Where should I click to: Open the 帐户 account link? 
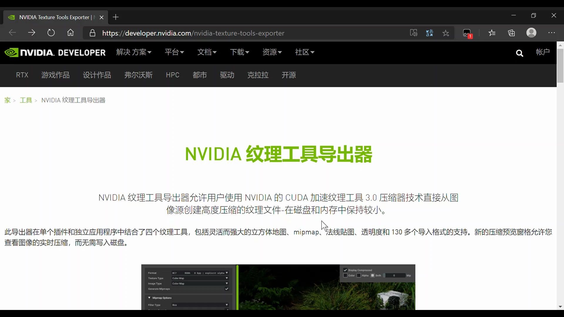[x=543, y=52]
